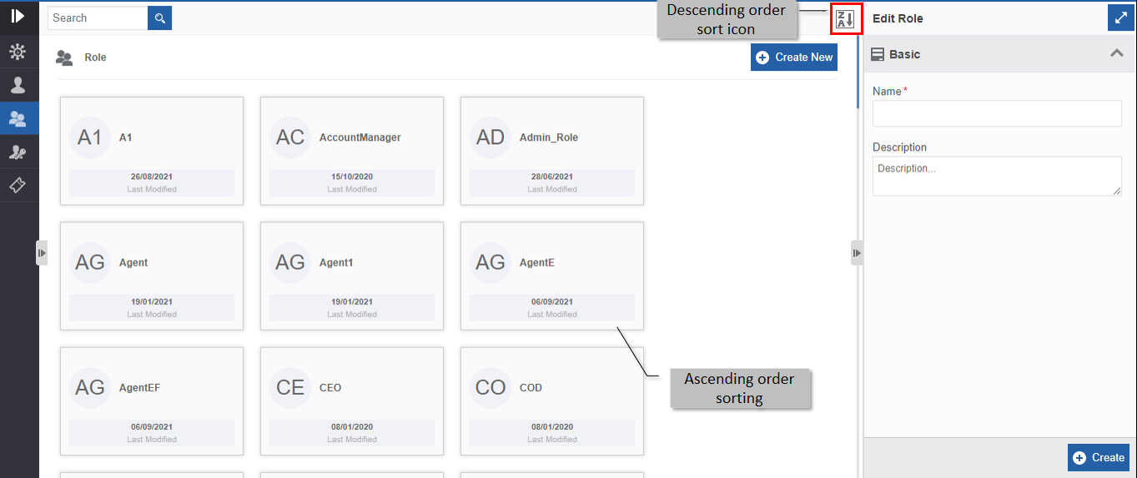Open the A1 role card
Viewport: 1137px width, 478px height.
point(152,151)
